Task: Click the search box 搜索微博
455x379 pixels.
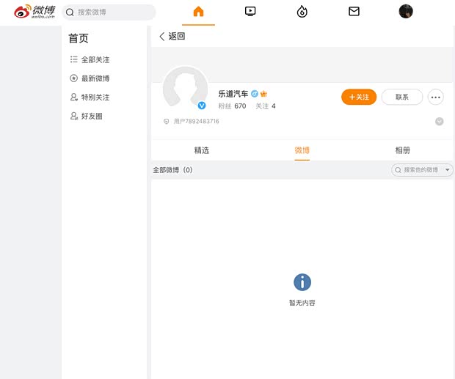Action: click(109, 12)
